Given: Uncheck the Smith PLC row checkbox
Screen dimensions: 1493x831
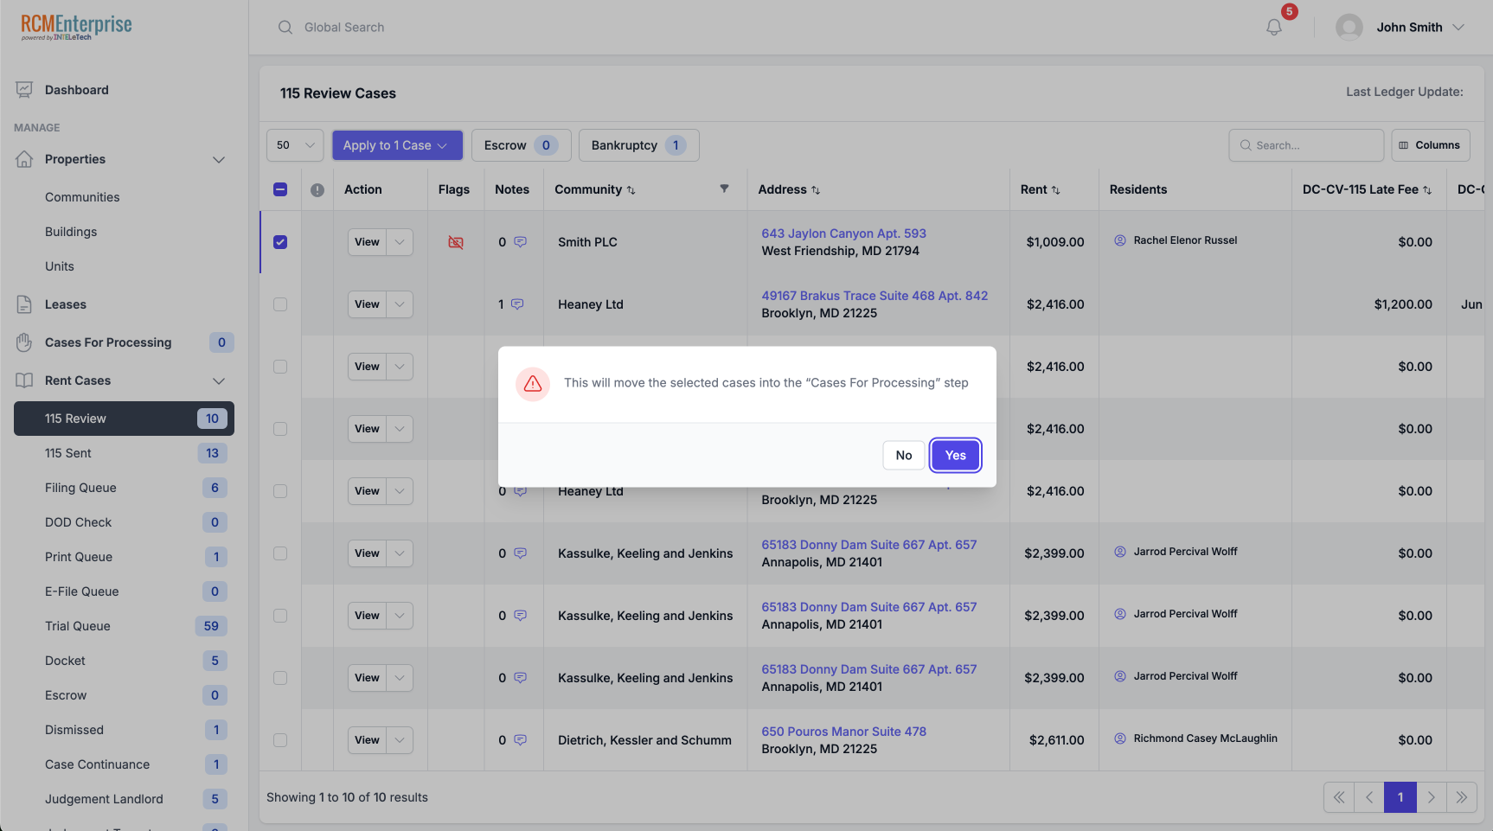Looking at the screenshot, I should point(279,242).
